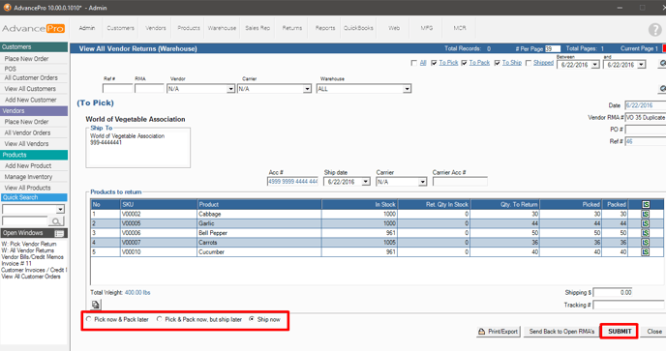Open the Warehouse ALL dropdown

point(407,89)
